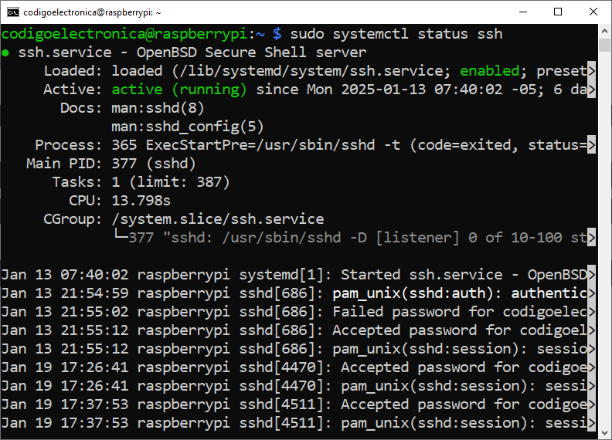Click 'Accepted password' in the sshd[686] line
The image size is (612, 440).
404,330
